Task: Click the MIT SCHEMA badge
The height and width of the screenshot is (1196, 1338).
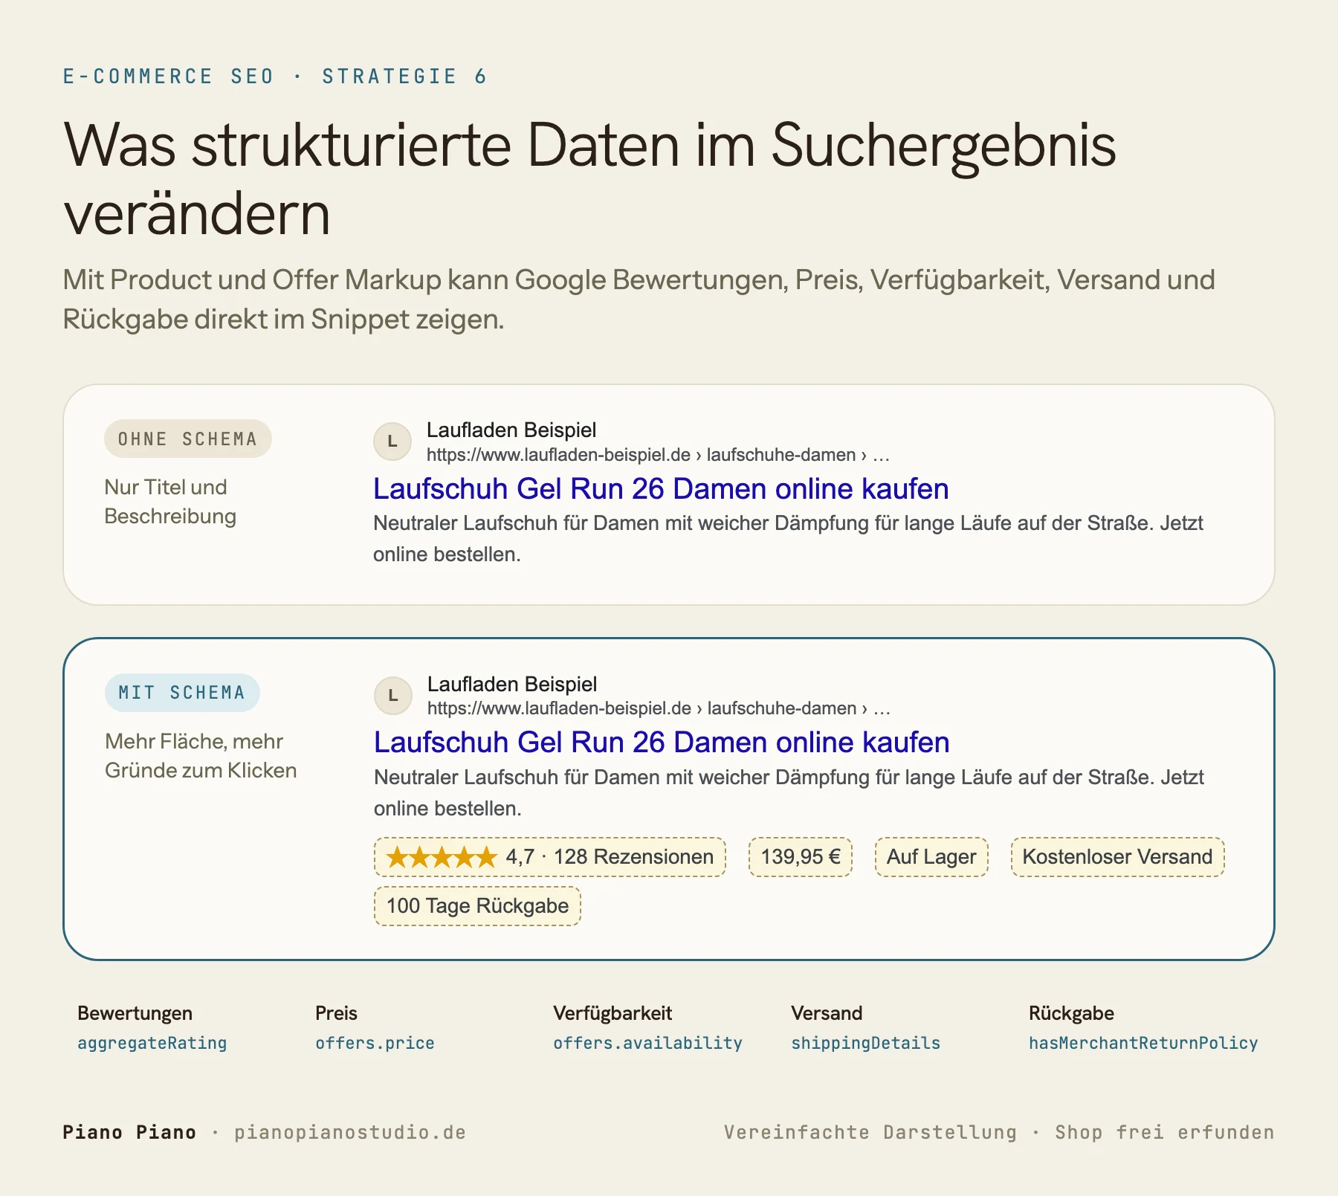Action: click(182, 693)
